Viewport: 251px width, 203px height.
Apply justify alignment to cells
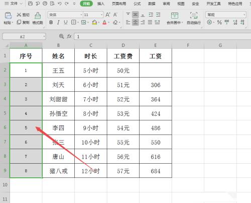click(x=150, y=22)
